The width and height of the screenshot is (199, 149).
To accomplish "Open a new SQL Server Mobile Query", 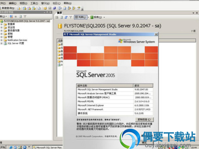I will pyautogui.click(x=39, y=8).
